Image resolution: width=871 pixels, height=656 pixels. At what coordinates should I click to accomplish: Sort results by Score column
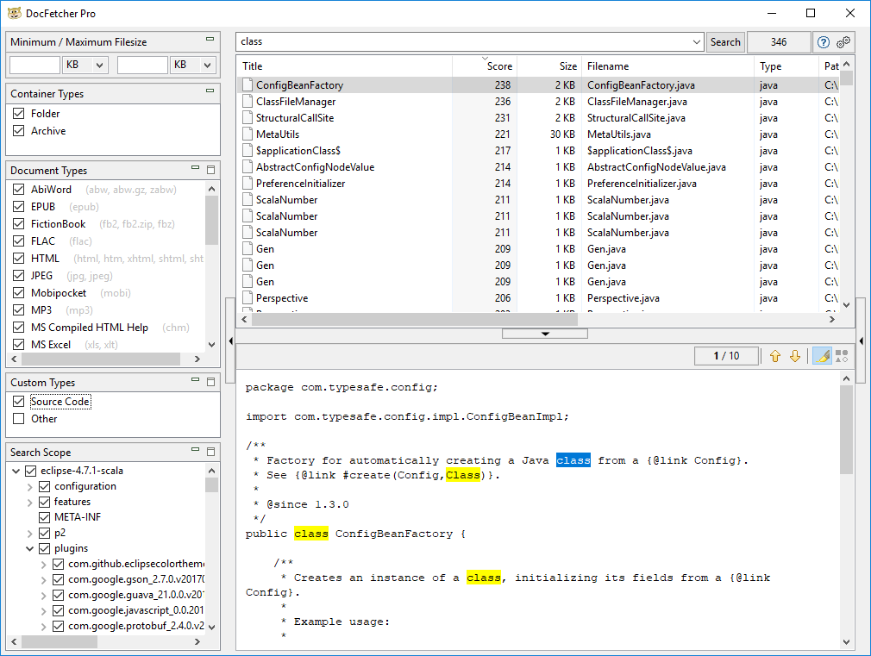point(485,66)
